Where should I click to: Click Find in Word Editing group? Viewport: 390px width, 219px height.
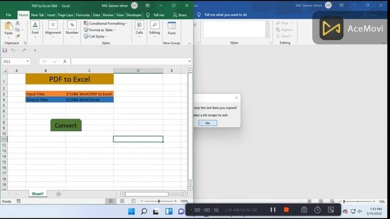coord(285,23)
